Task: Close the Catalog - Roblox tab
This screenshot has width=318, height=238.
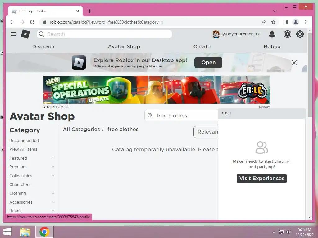Action: 77,11
